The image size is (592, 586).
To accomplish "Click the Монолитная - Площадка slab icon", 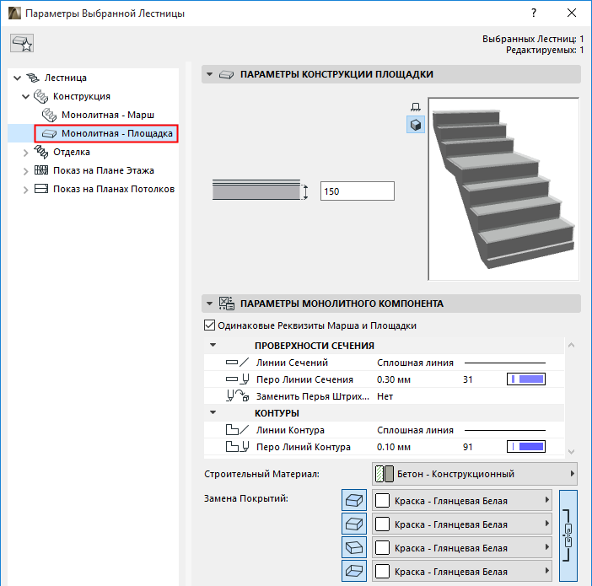I will pos(50,134).
